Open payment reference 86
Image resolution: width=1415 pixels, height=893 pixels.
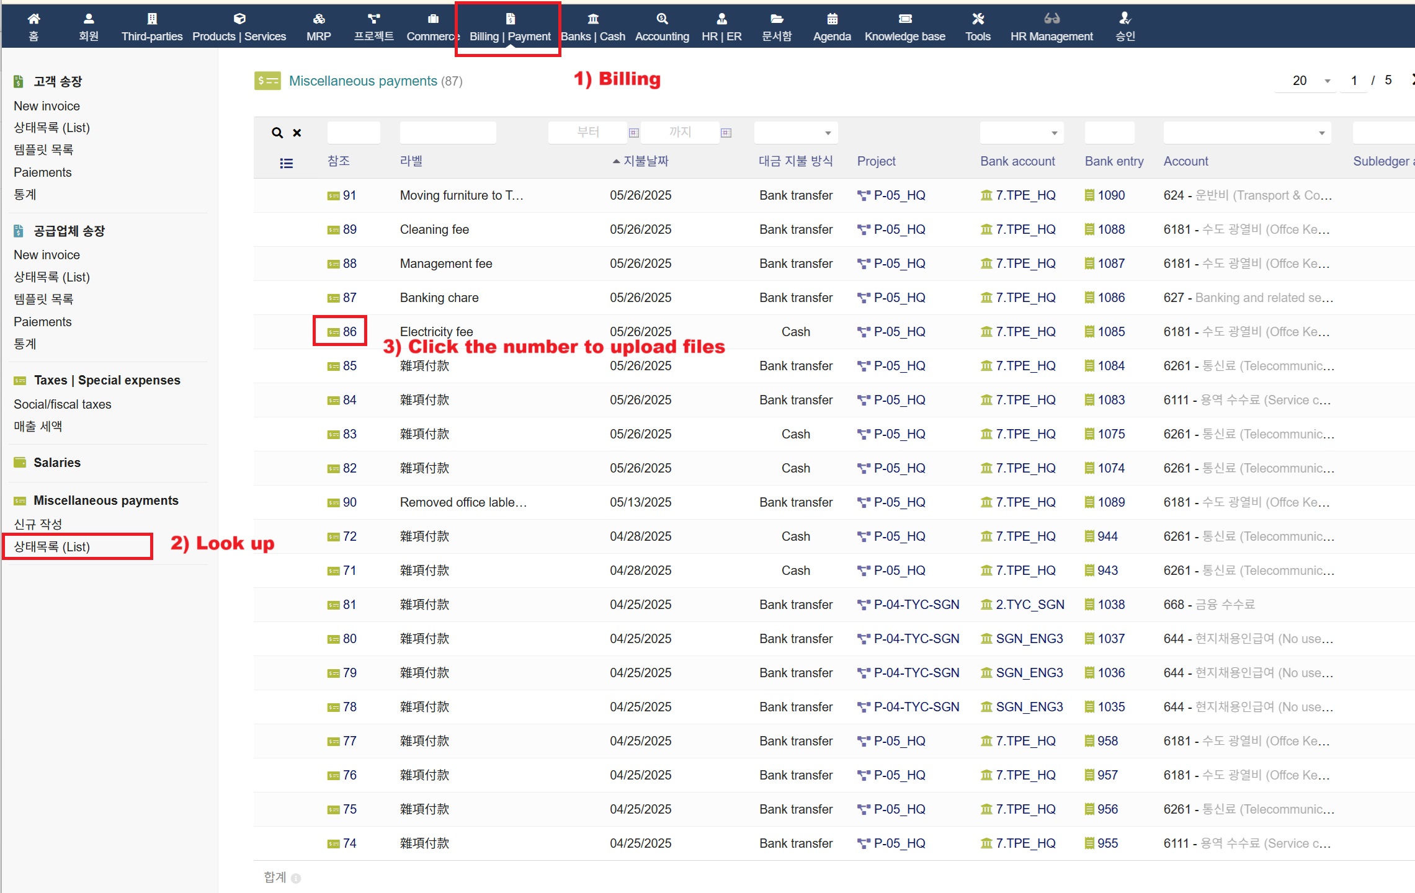click(349, 332)
